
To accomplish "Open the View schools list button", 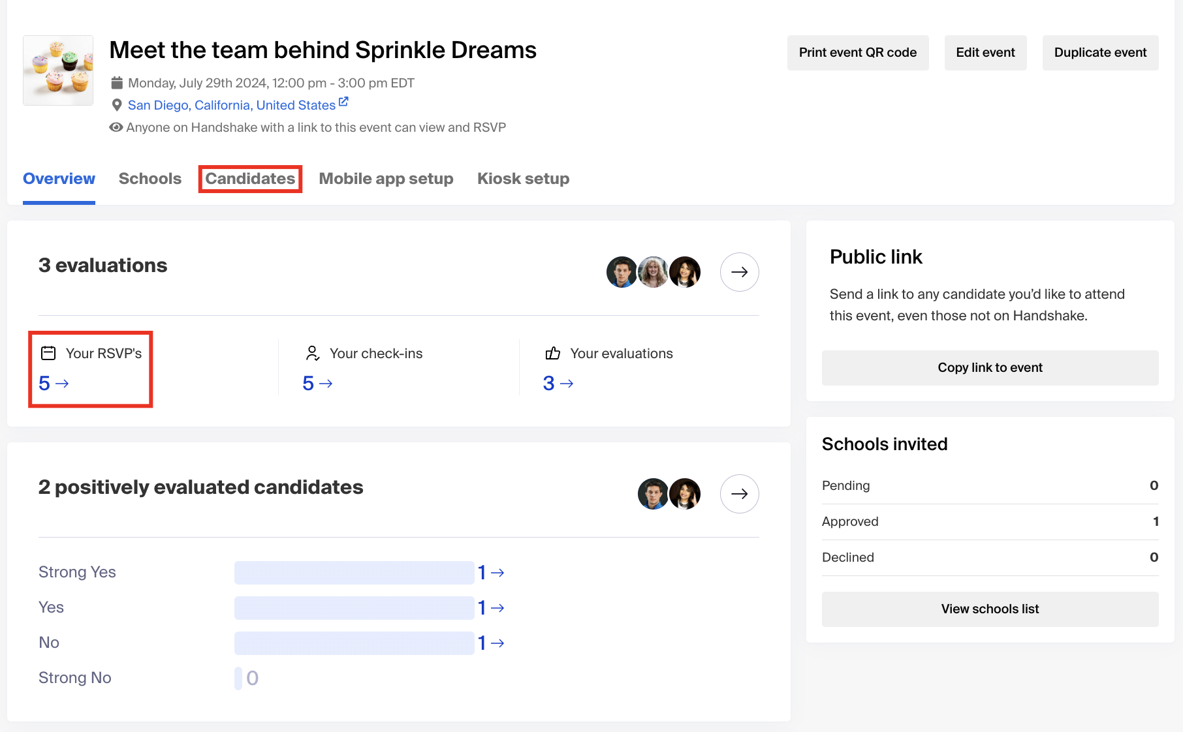I will click(x=990, y=609).
